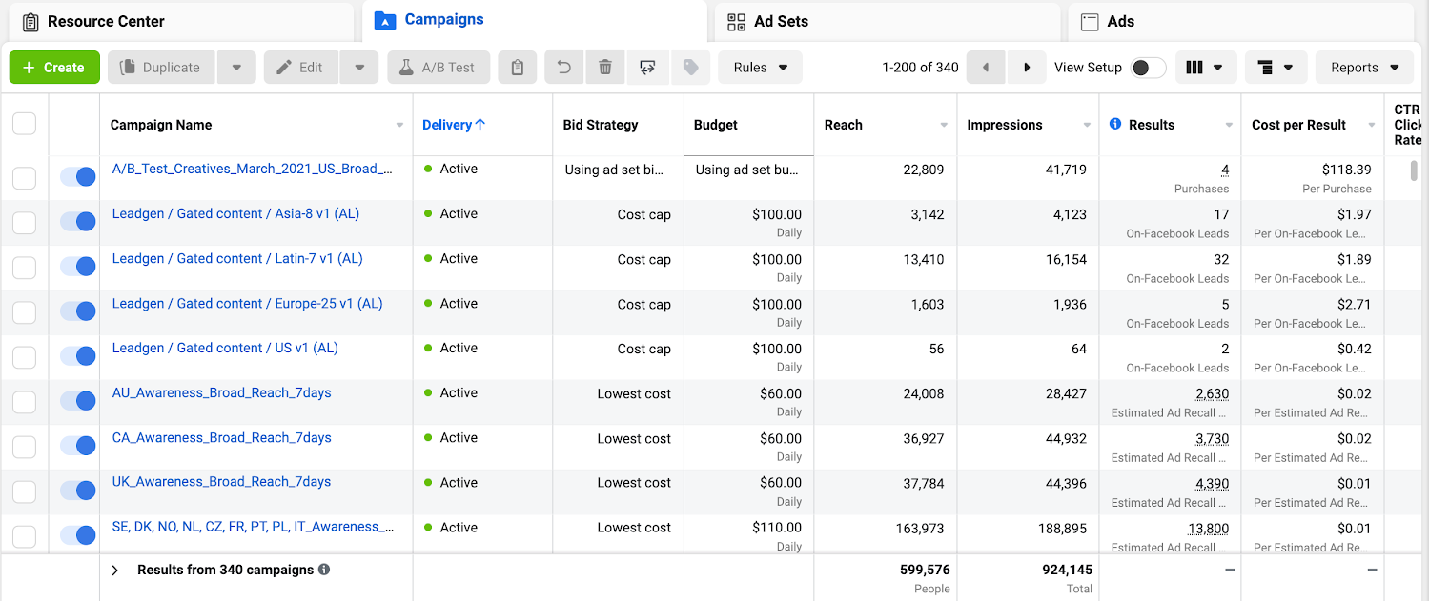Click the tag label icon
Screen dimensions: 1429x601
tap(691, 68)
